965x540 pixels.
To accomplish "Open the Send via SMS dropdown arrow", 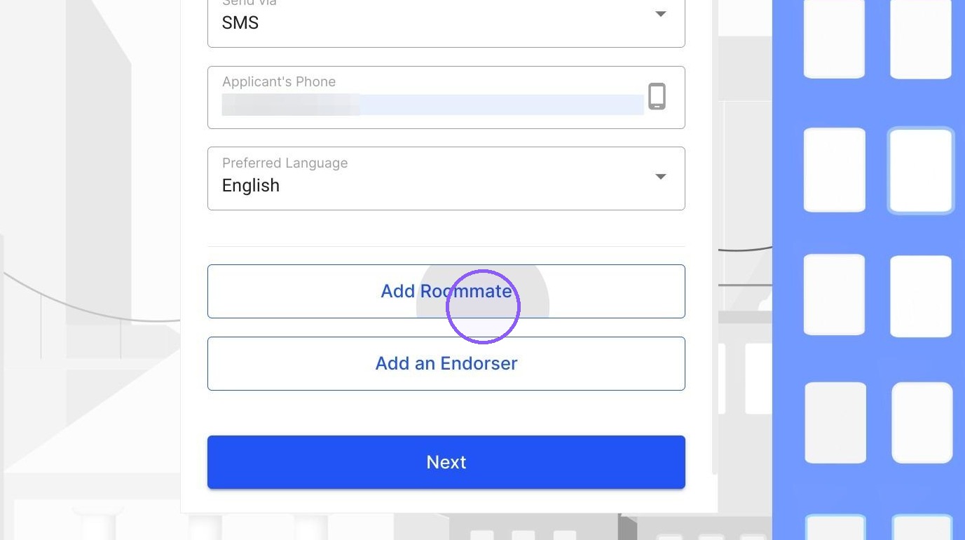I will (660, 14).
